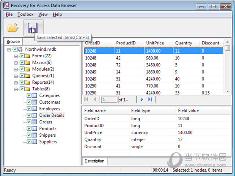Sort by Quantity column header
The image size is (235, 176).
tap(186, 43)
